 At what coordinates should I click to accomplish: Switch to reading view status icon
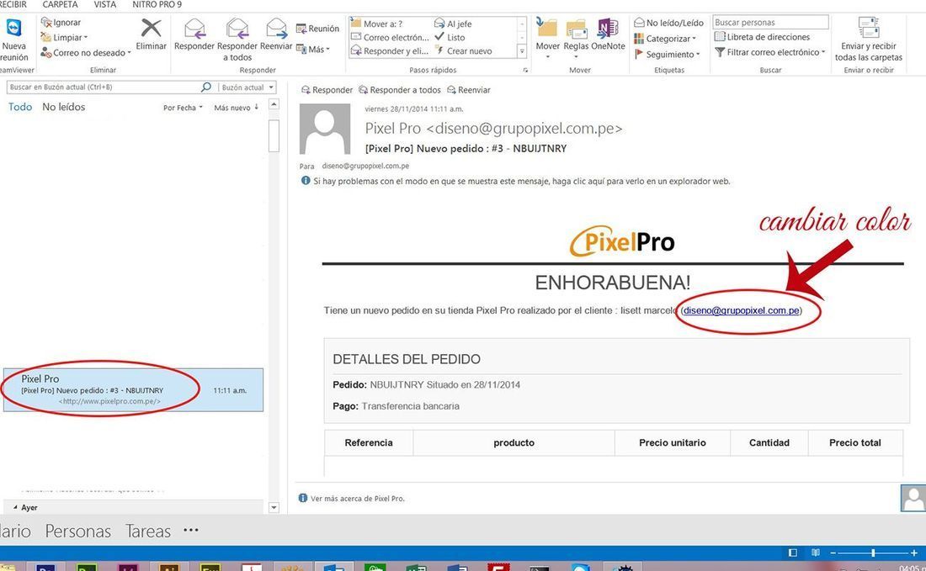(x=816, y=552)
